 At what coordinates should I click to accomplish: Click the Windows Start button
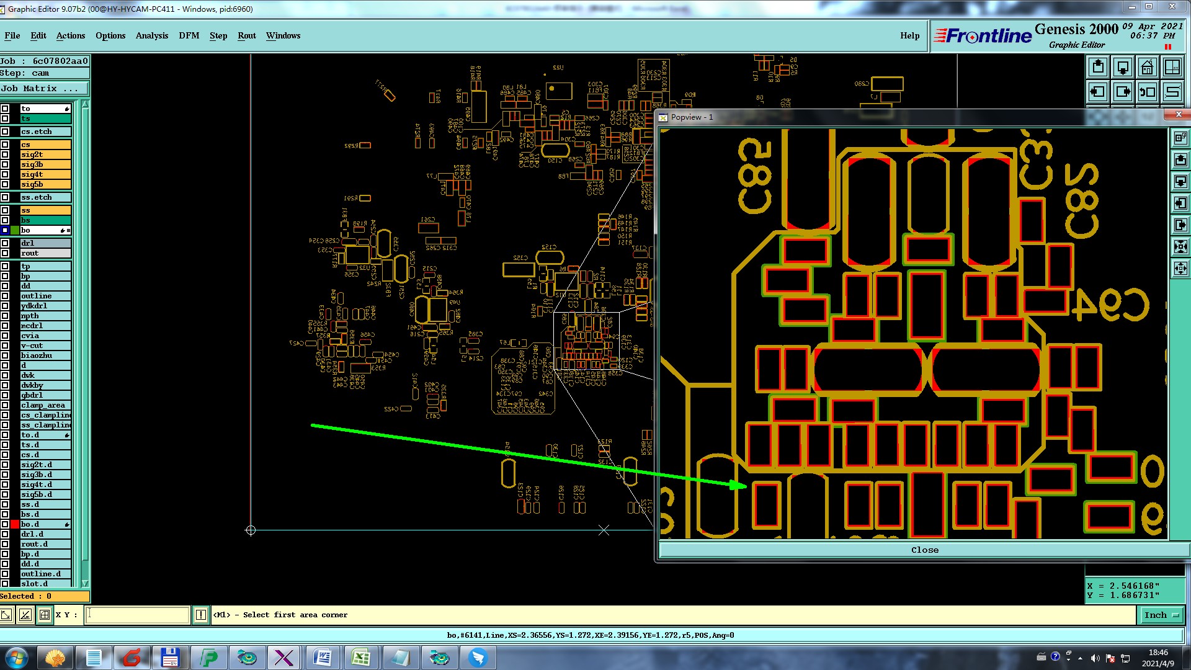(17, 658)
